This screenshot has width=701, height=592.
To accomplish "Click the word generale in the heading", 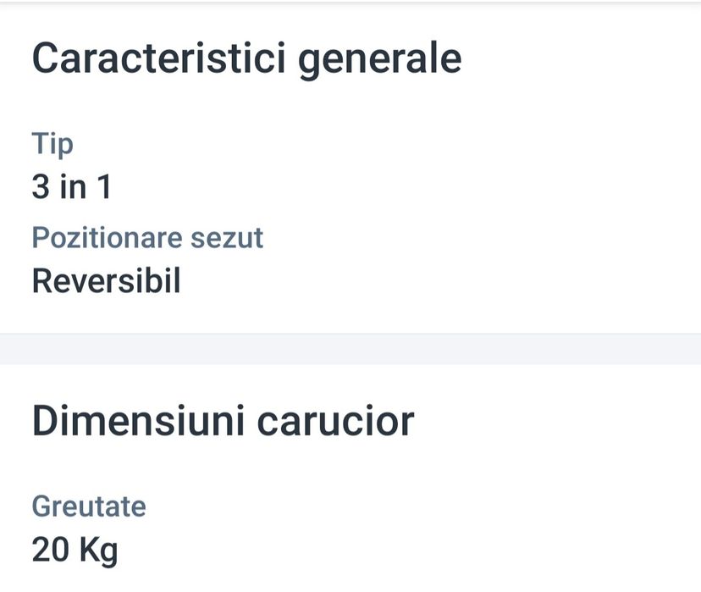I will pyautogui.click(x=380, y=61).
